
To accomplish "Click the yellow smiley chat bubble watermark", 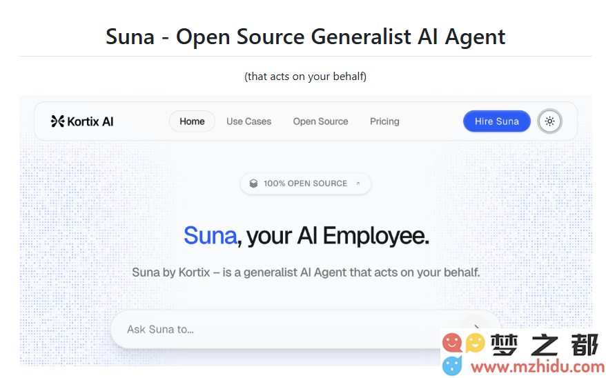I will pos(475,343).
